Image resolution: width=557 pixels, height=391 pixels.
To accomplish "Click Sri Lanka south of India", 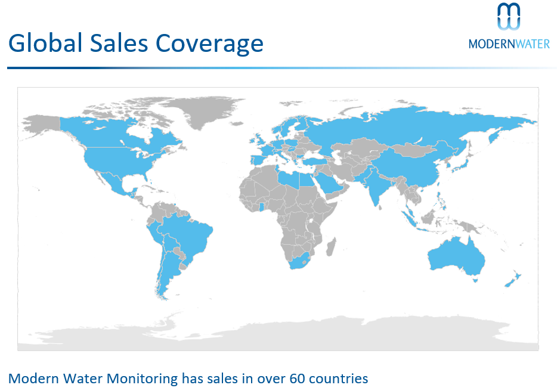I will click(x=380, y=207).
